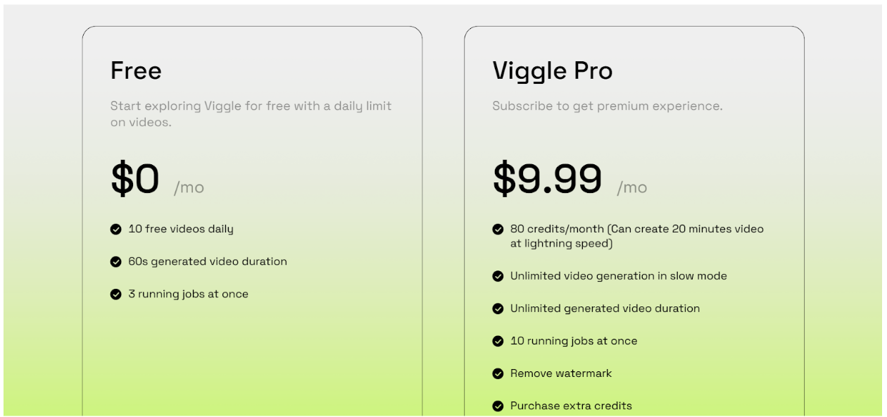Select the checkmark beside '3 running jobs at once'
This screenshot has height=417, width=887.
pyautogui.click(x=116, y=294)
